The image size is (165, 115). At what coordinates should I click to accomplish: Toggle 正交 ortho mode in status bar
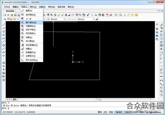[x=105, y=112]
